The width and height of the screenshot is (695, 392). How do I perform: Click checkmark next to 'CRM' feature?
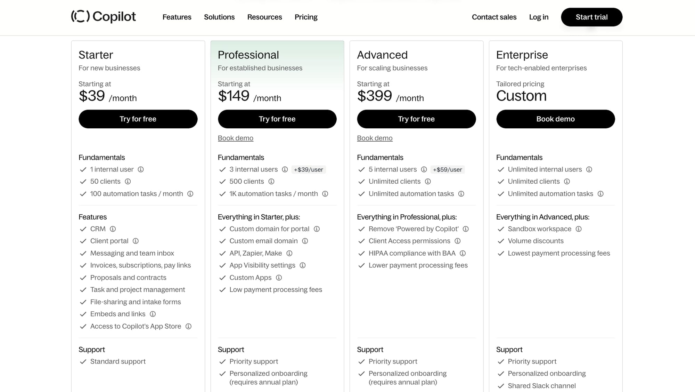[x=83, y=229]
